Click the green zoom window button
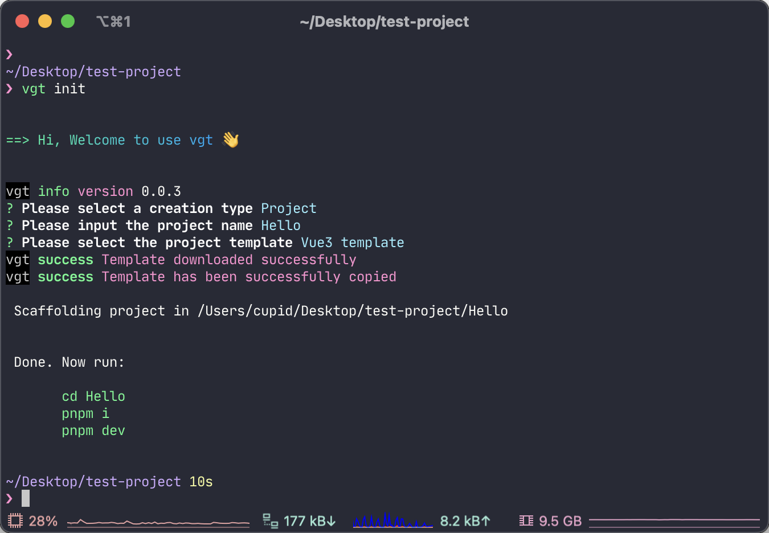Viewport: 769px width, 533px height. tap(68, 22)
